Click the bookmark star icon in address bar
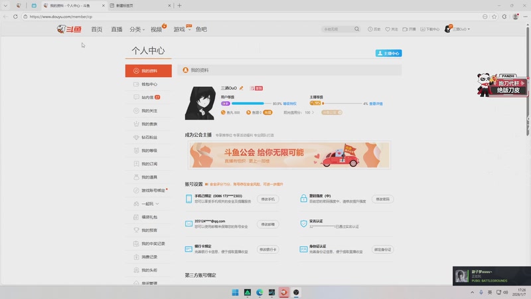 [x=494, y=17]
